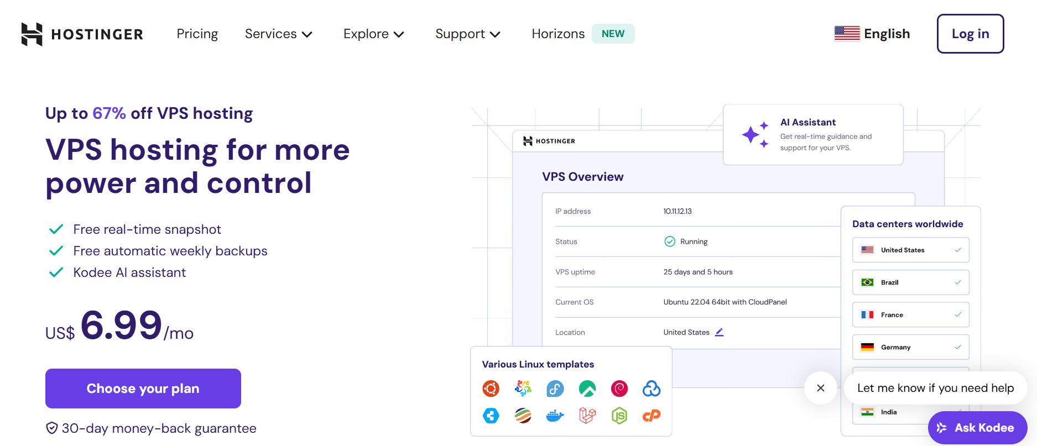
Task: Open the Horizons menu item
Action: coord(558,34)
